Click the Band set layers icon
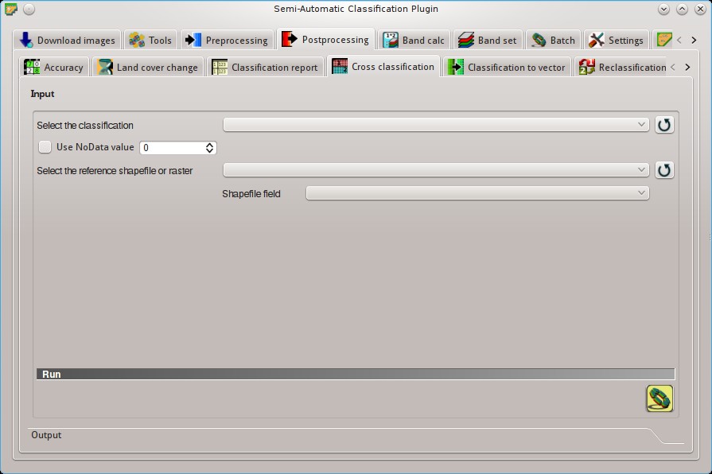 tap(466, 40)
